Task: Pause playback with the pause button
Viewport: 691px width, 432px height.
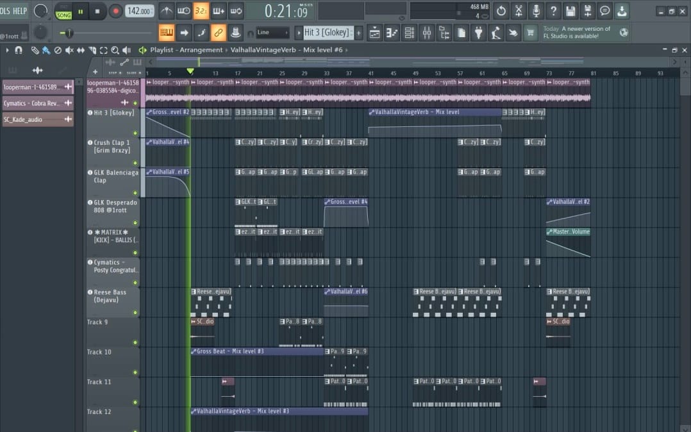Action: [x=81, y=12]
